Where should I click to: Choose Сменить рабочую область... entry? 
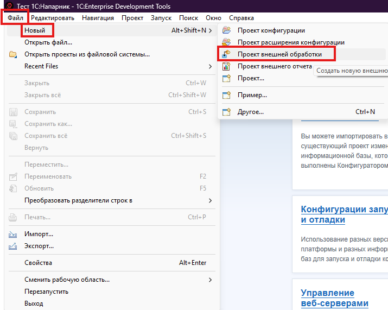(111, 280)
